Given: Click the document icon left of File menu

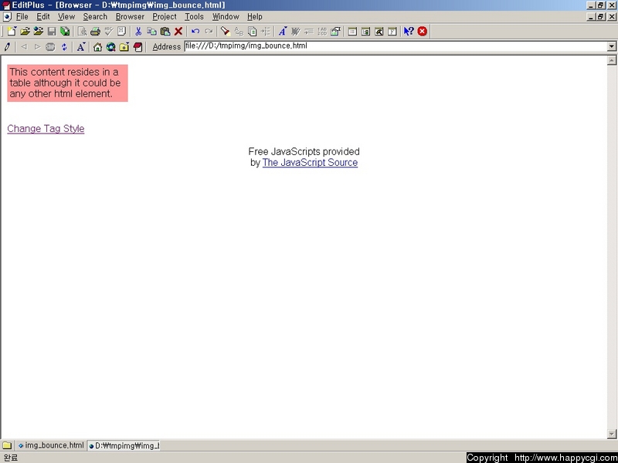Looking at the screenshot, I should tap(7, 16).
